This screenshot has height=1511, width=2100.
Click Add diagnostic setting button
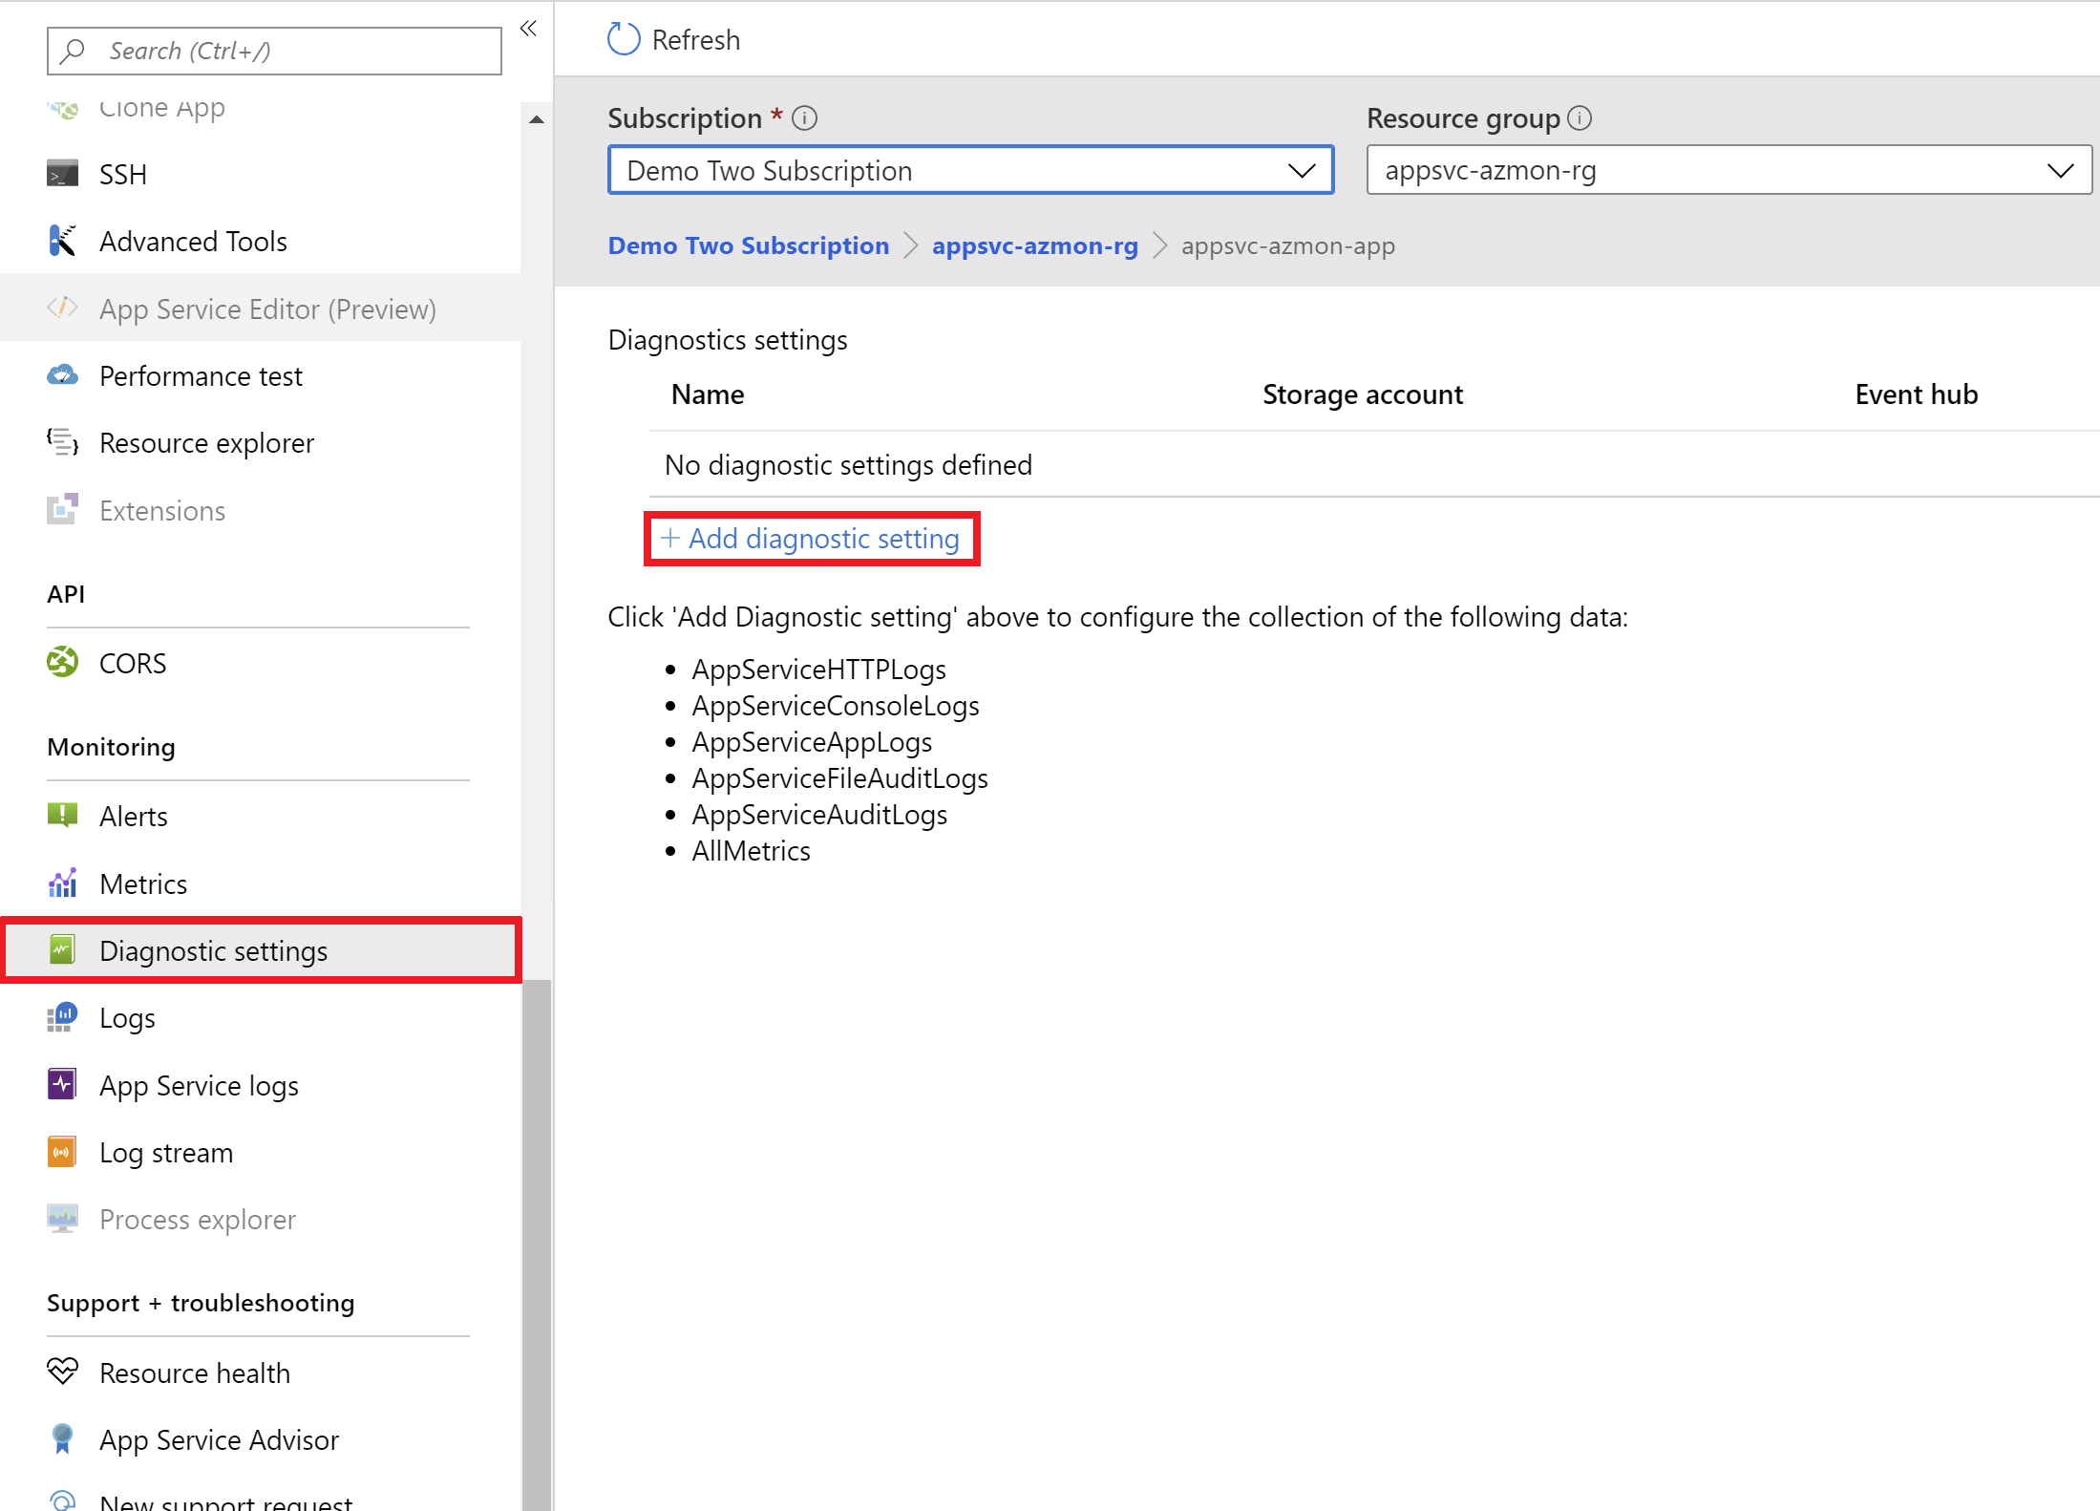[812, 536]
